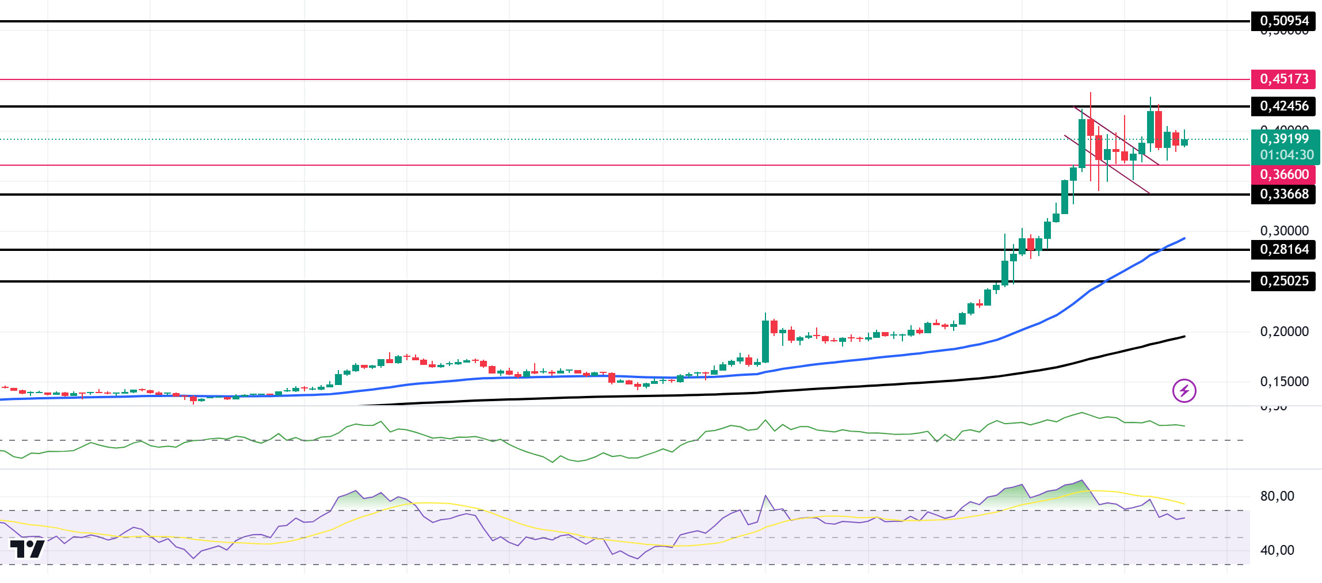This screenshot has width=1322, height=583.
Task: Select the 0,45173 pink price label
Action: tap(1283, 79)
